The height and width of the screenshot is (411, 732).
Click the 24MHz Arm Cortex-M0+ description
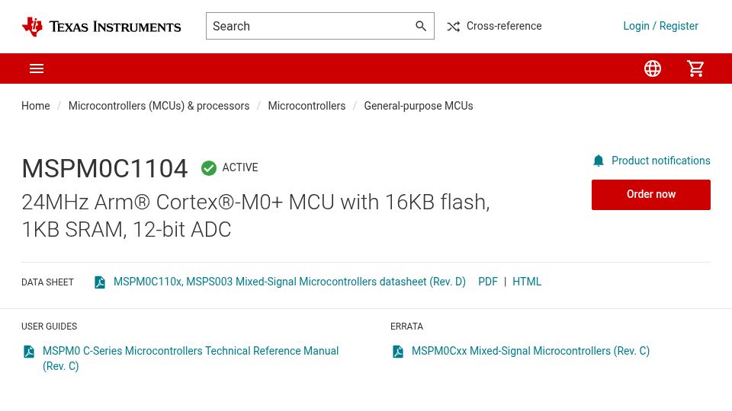tap(255, 215)
